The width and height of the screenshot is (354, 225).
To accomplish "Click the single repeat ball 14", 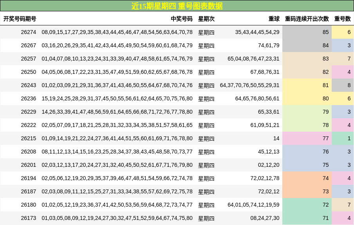I will coord(276,139).
